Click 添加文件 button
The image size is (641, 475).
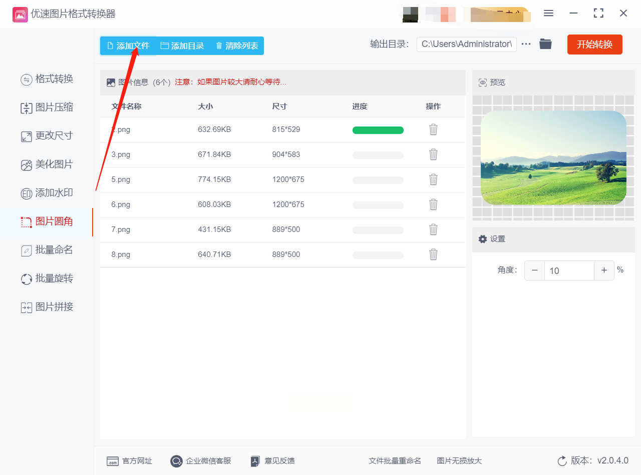coord(128,46)
